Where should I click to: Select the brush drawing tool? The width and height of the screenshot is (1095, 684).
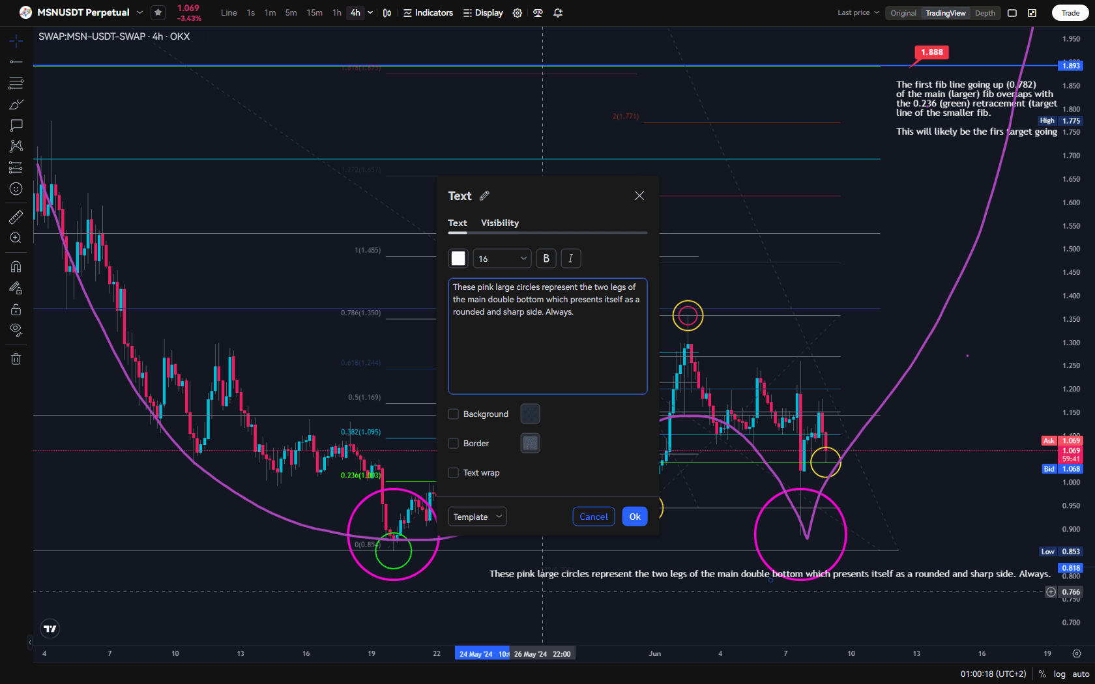16,104
